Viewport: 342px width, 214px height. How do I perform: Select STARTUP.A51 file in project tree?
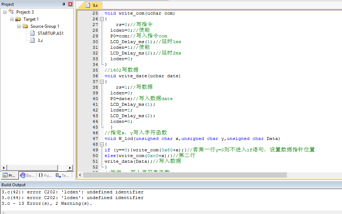click(50, 33)
